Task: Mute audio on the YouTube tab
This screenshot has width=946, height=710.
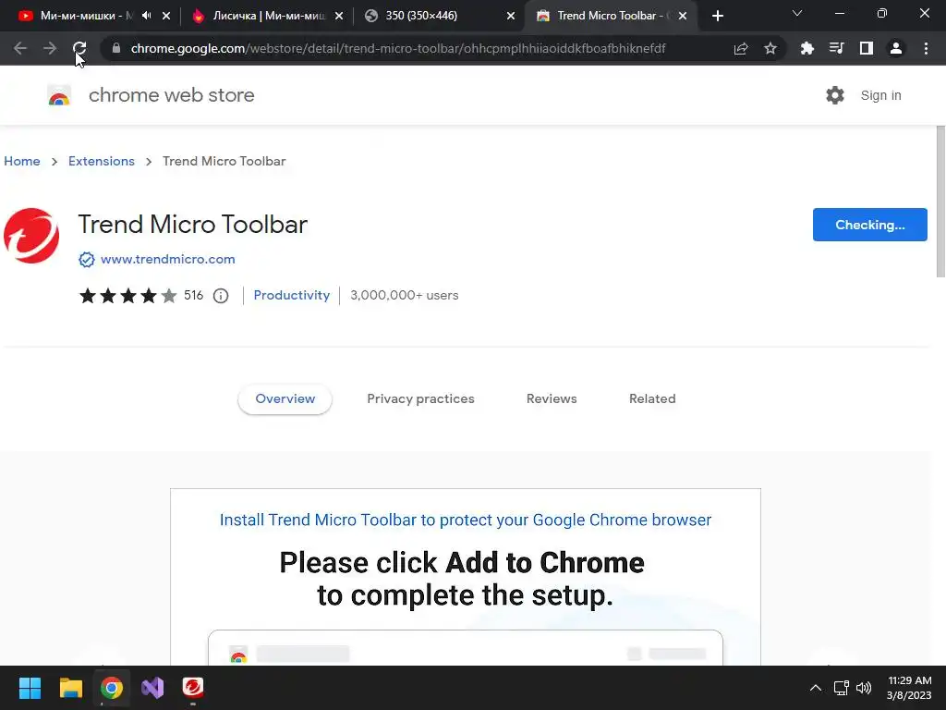Action: (x=147, y=16)
